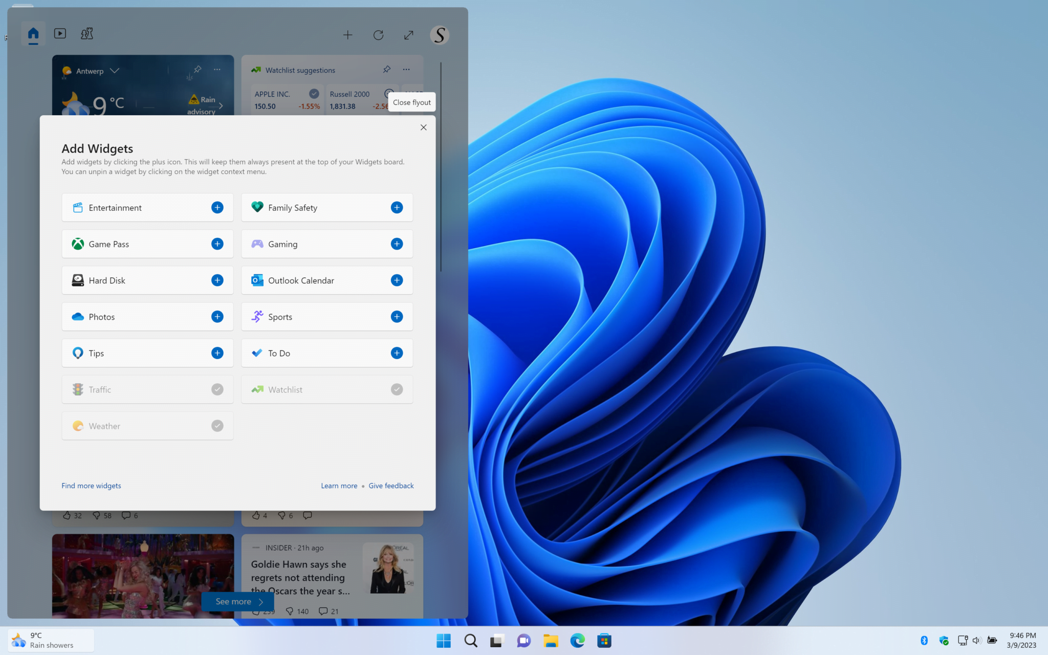The width and height of the screenshot is (1048, 655).
Task: Pin the Antwerp weather widget
Action: [x=196, y=70]
